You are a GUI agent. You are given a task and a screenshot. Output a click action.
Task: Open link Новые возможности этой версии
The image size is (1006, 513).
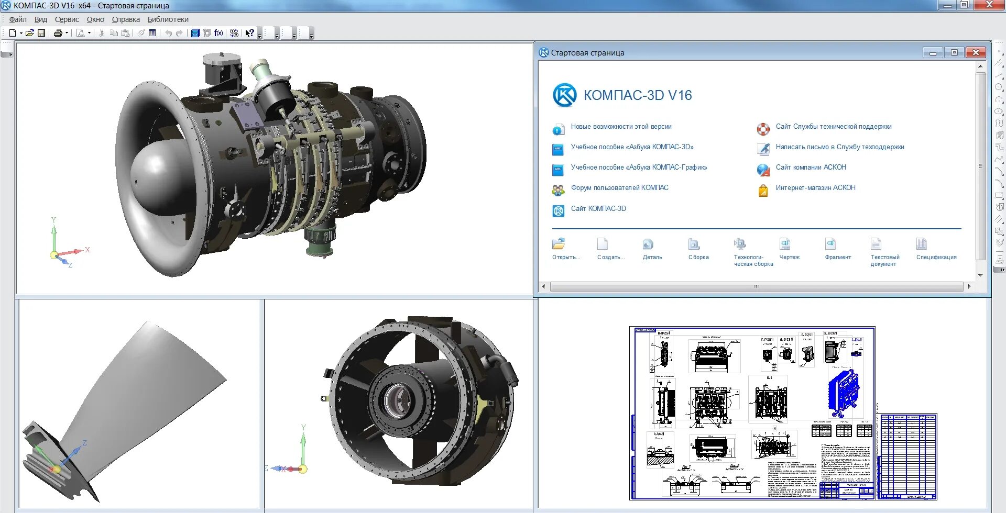click(621, 127)
